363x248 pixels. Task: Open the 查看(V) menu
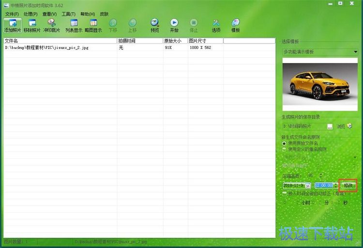point(49,14)
